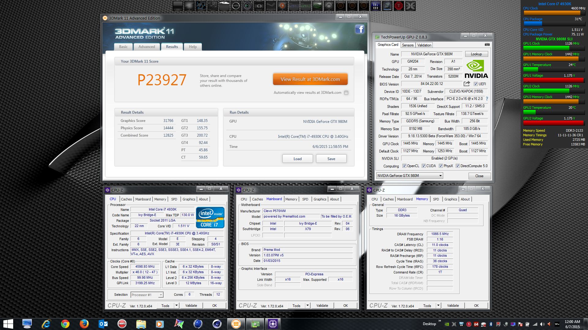This screenshot has height=330, width=588.
Task: Open Outlook from the taskbar
Action: point(103,324)
